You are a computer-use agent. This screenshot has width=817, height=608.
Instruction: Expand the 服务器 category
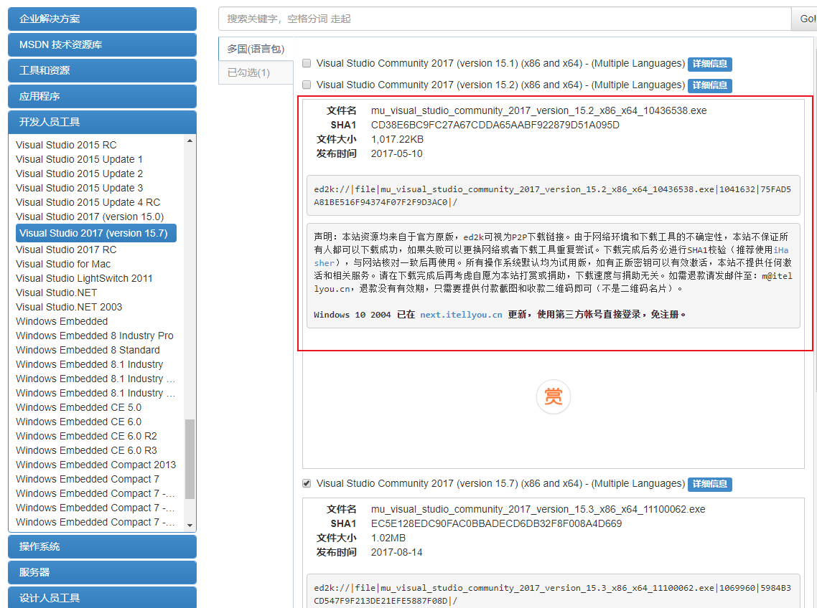[102, 572]
